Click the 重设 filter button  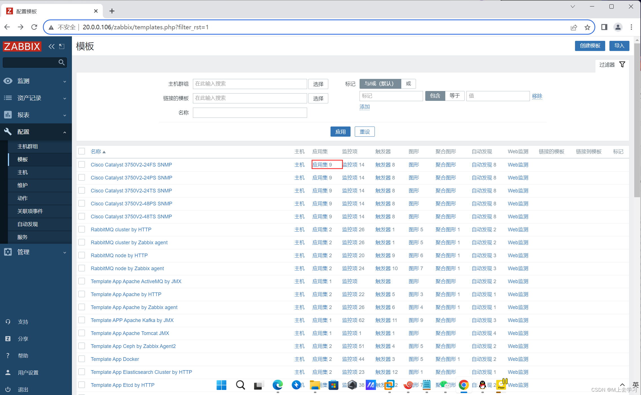pos(365,132)
